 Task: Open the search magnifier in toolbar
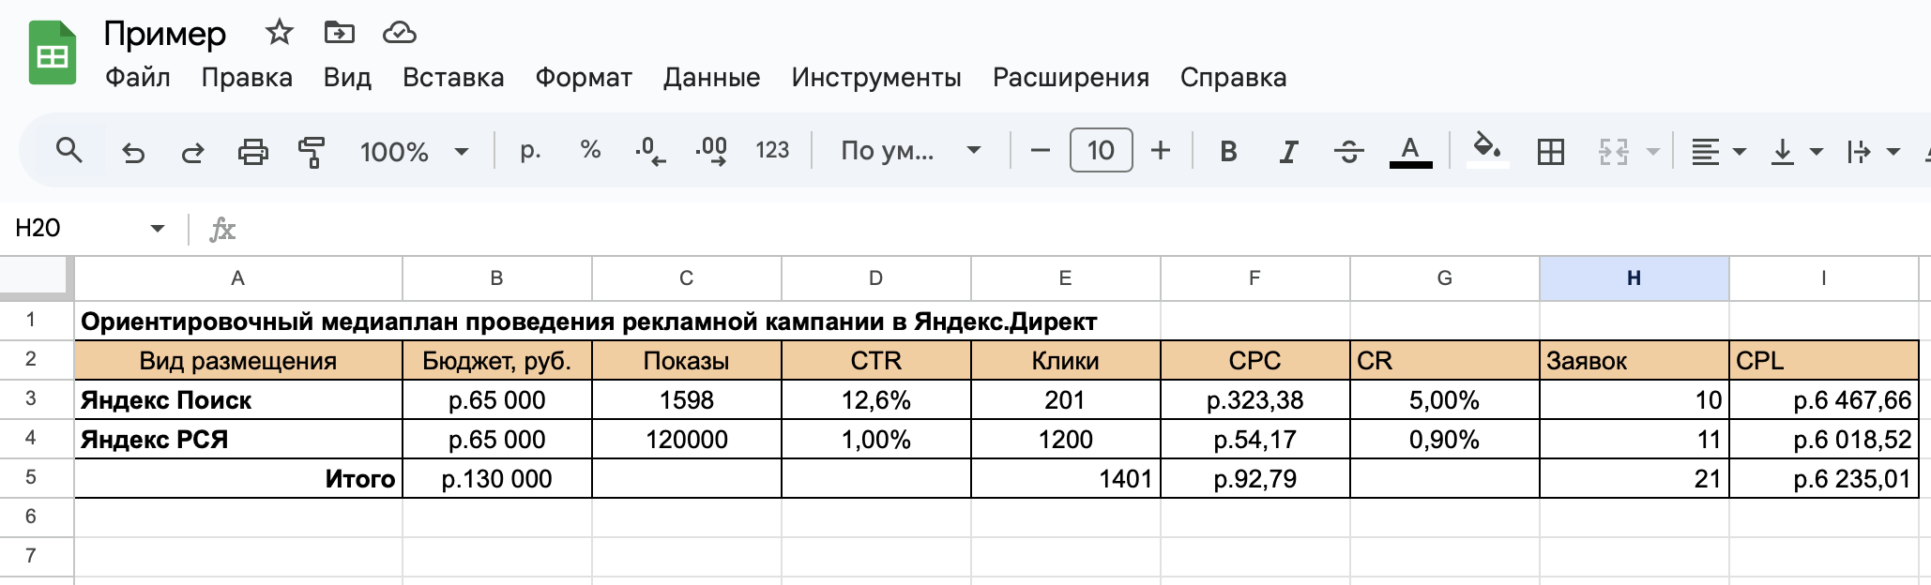[x=69, y=150]
